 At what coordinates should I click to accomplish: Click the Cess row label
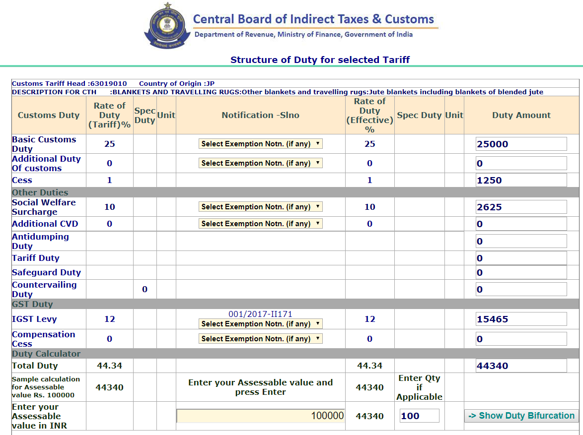tap(22, 180)
